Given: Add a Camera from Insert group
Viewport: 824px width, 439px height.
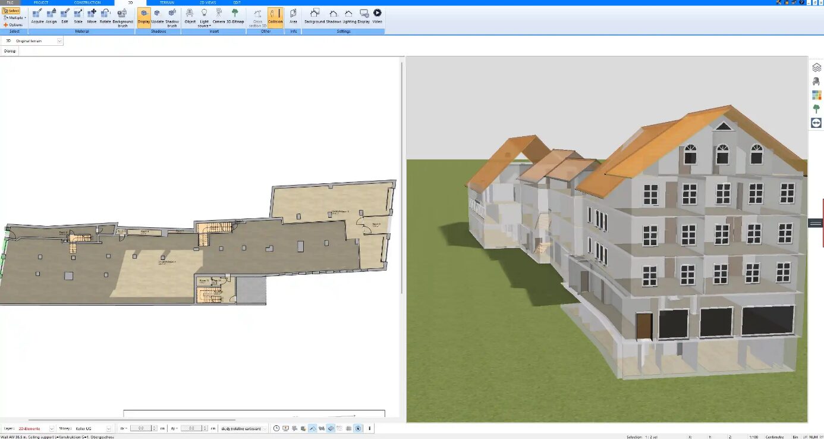Looking at the screenshot, I should (219, 15).
